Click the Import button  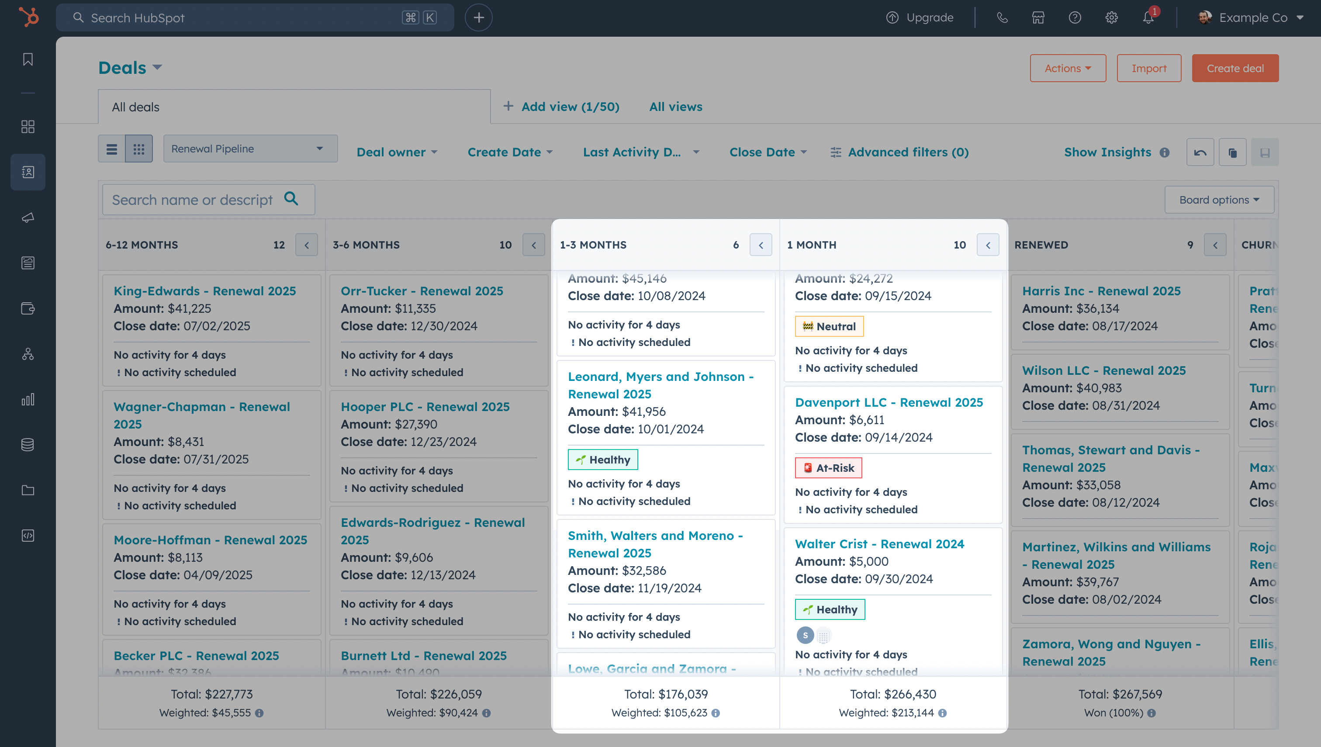point(1148,68)
